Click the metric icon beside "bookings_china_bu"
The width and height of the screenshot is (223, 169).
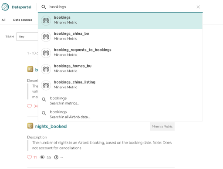pos(46,37)
